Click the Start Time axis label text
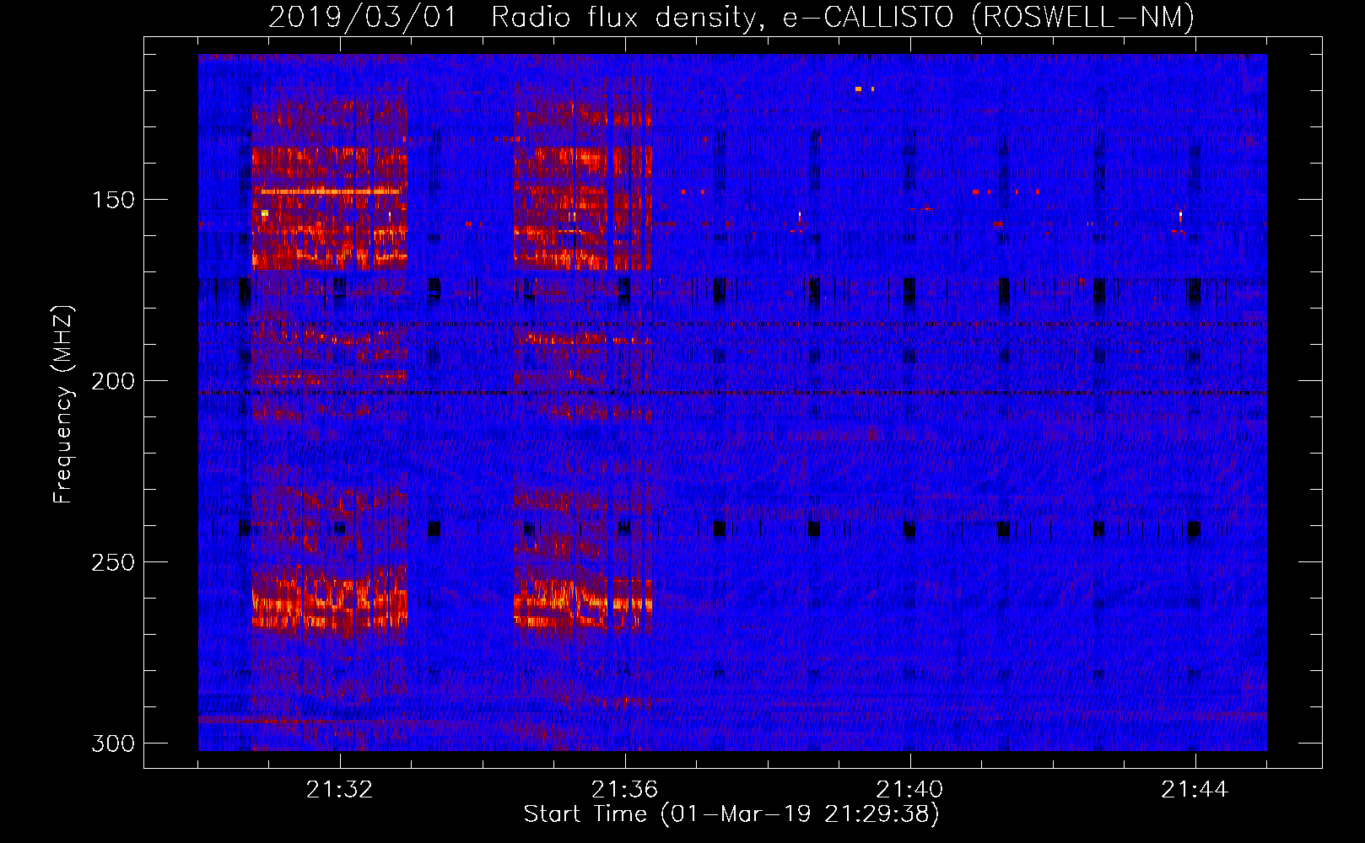The height and width of the screenshot is (843, 1365). coord(731,814)
